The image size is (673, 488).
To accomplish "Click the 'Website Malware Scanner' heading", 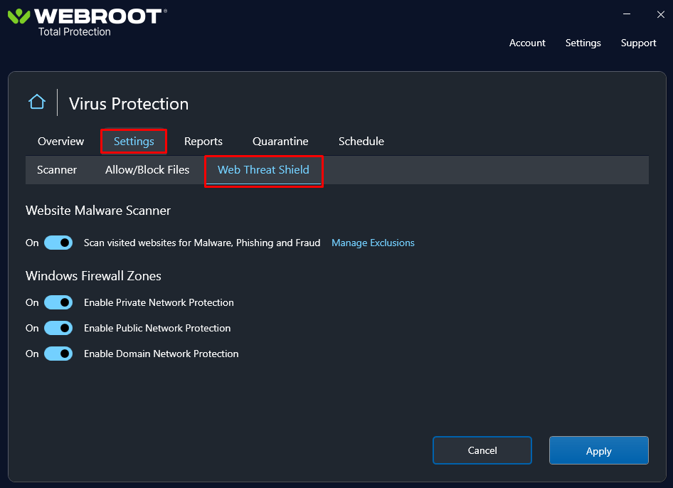I will click(98, 211).
